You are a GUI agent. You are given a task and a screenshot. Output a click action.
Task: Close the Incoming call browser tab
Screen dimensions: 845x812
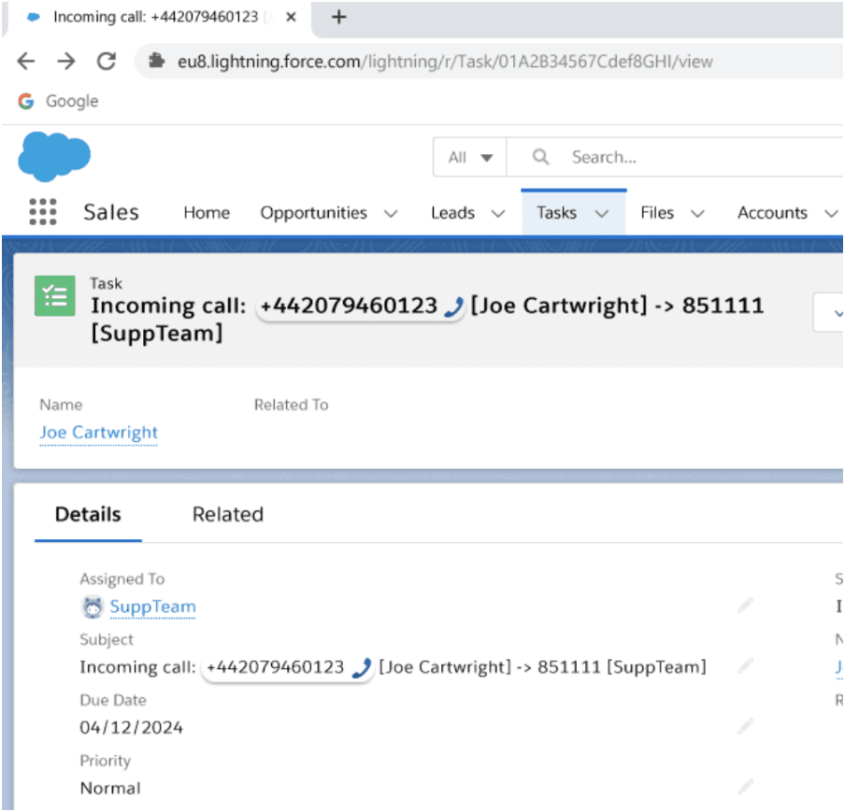291,17
